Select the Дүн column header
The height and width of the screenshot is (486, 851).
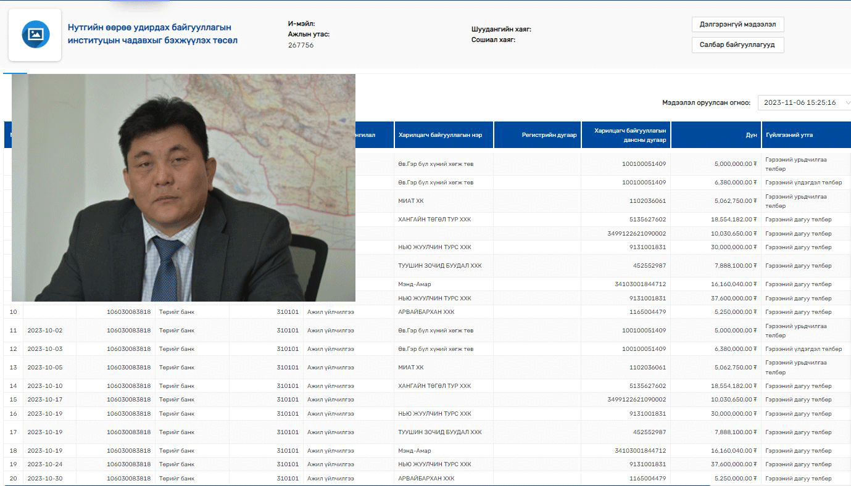click(750, 135)
